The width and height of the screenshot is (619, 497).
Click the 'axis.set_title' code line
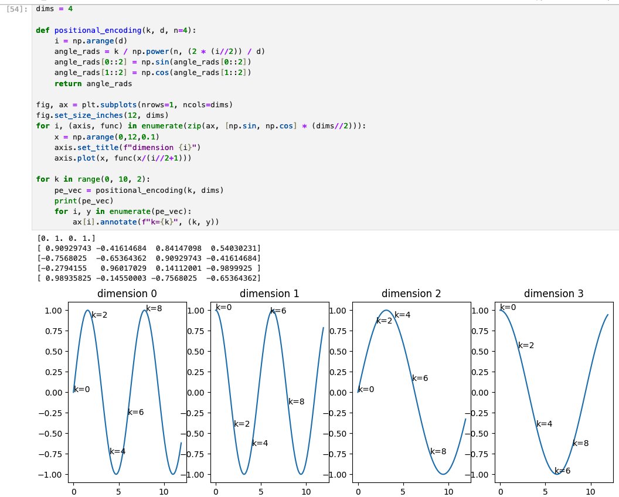click(x=128, y=148)
